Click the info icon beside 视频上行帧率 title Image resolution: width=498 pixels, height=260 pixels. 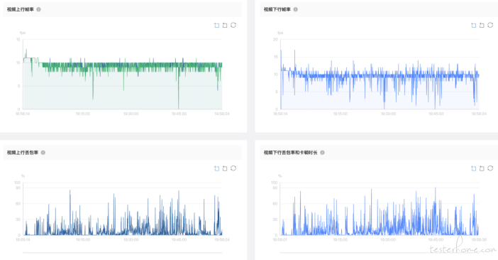click(x=38, y=9)
